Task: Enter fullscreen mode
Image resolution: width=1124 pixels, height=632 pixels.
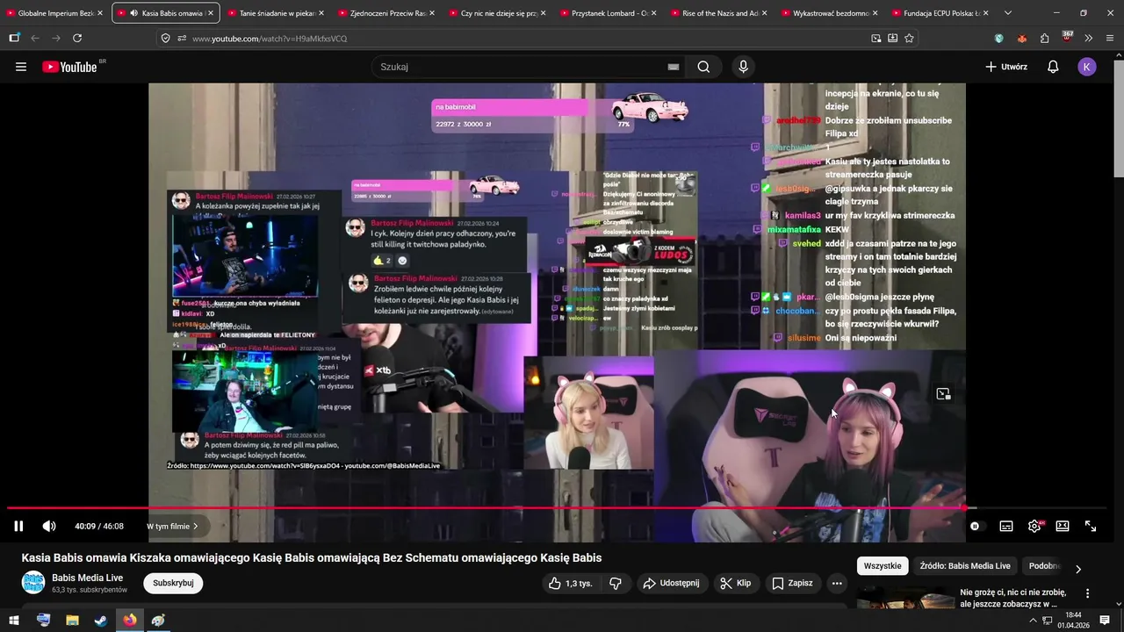Action: (x=1091, y=526)
